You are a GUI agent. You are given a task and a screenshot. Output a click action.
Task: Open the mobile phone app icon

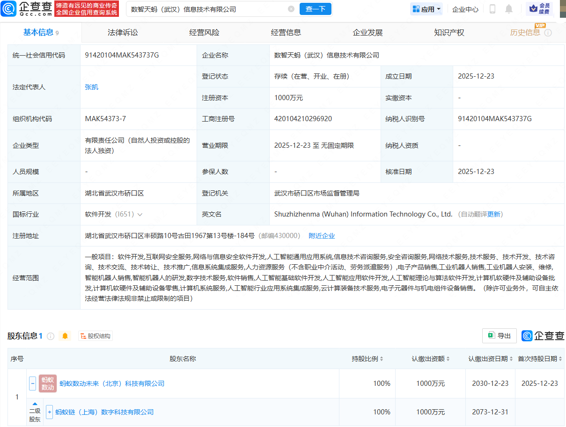(492, 9)
